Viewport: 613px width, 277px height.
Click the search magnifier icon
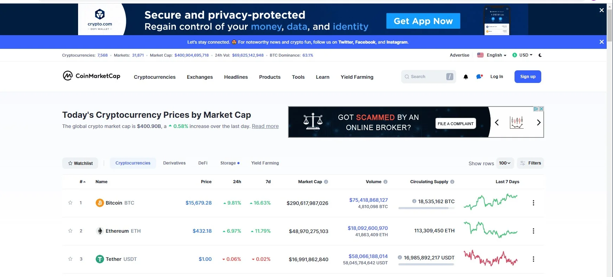407,77
